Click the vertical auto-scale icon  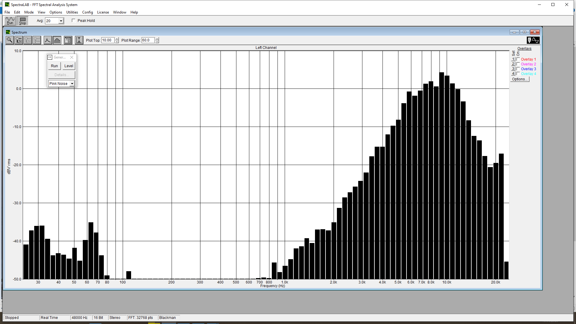click(x=79, y=40)
